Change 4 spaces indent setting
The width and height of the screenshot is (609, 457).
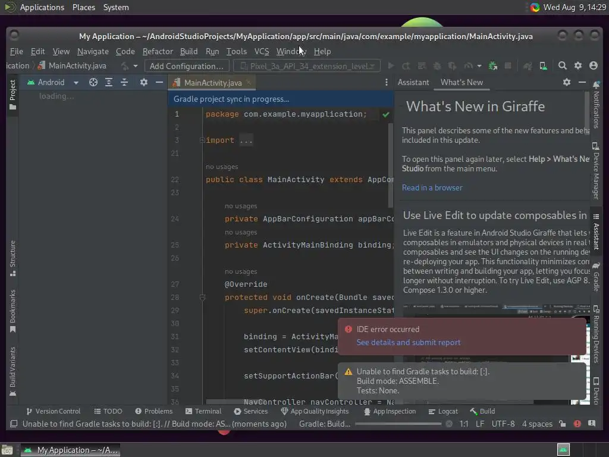537,424
